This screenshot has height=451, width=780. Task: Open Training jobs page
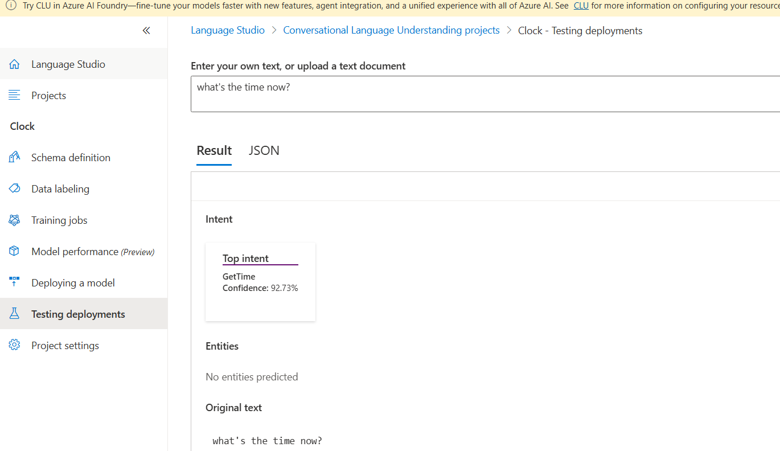pos(84,220)
